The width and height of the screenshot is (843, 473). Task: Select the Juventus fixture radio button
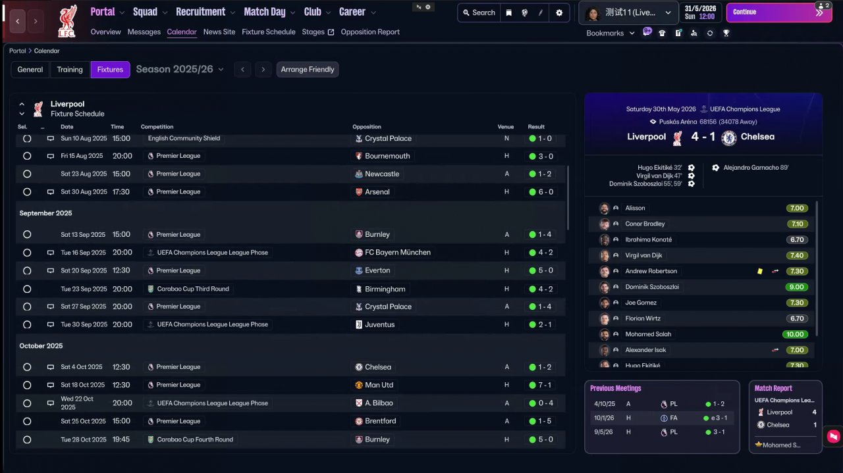pyautogui.click(x=27, y=325)
